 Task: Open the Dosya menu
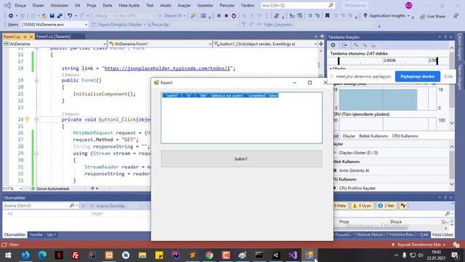(x=20, y=5)
